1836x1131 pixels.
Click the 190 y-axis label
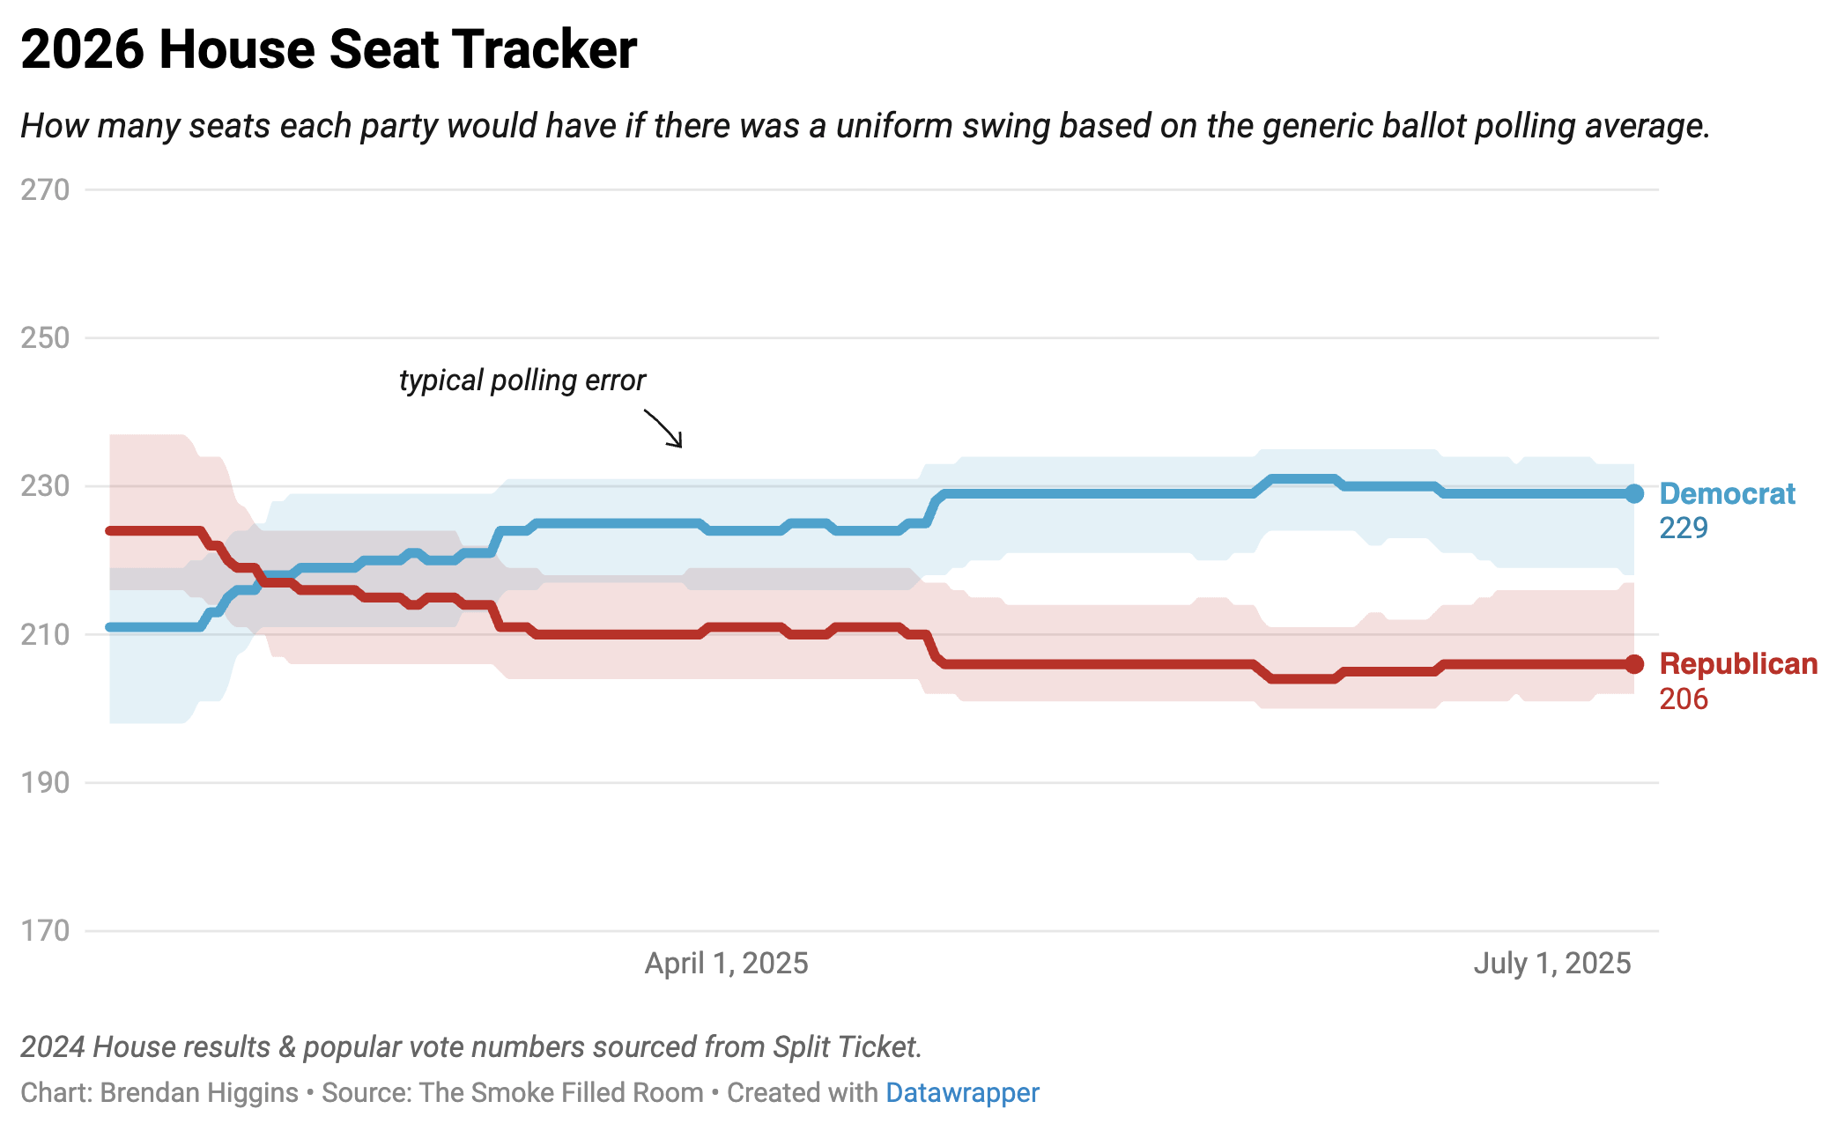45,782
